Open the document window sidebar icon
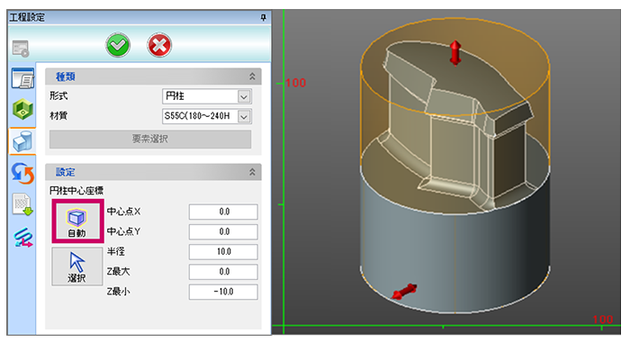The height and width of the screenshot is (343, 630). (22, 78)
